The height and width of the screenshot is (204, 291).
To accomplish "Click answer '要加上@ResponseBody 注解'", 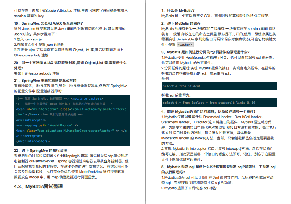I will click(36, 73).
